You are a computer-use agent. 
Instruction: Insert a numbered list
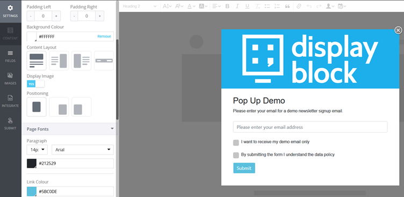pos(277,6)
